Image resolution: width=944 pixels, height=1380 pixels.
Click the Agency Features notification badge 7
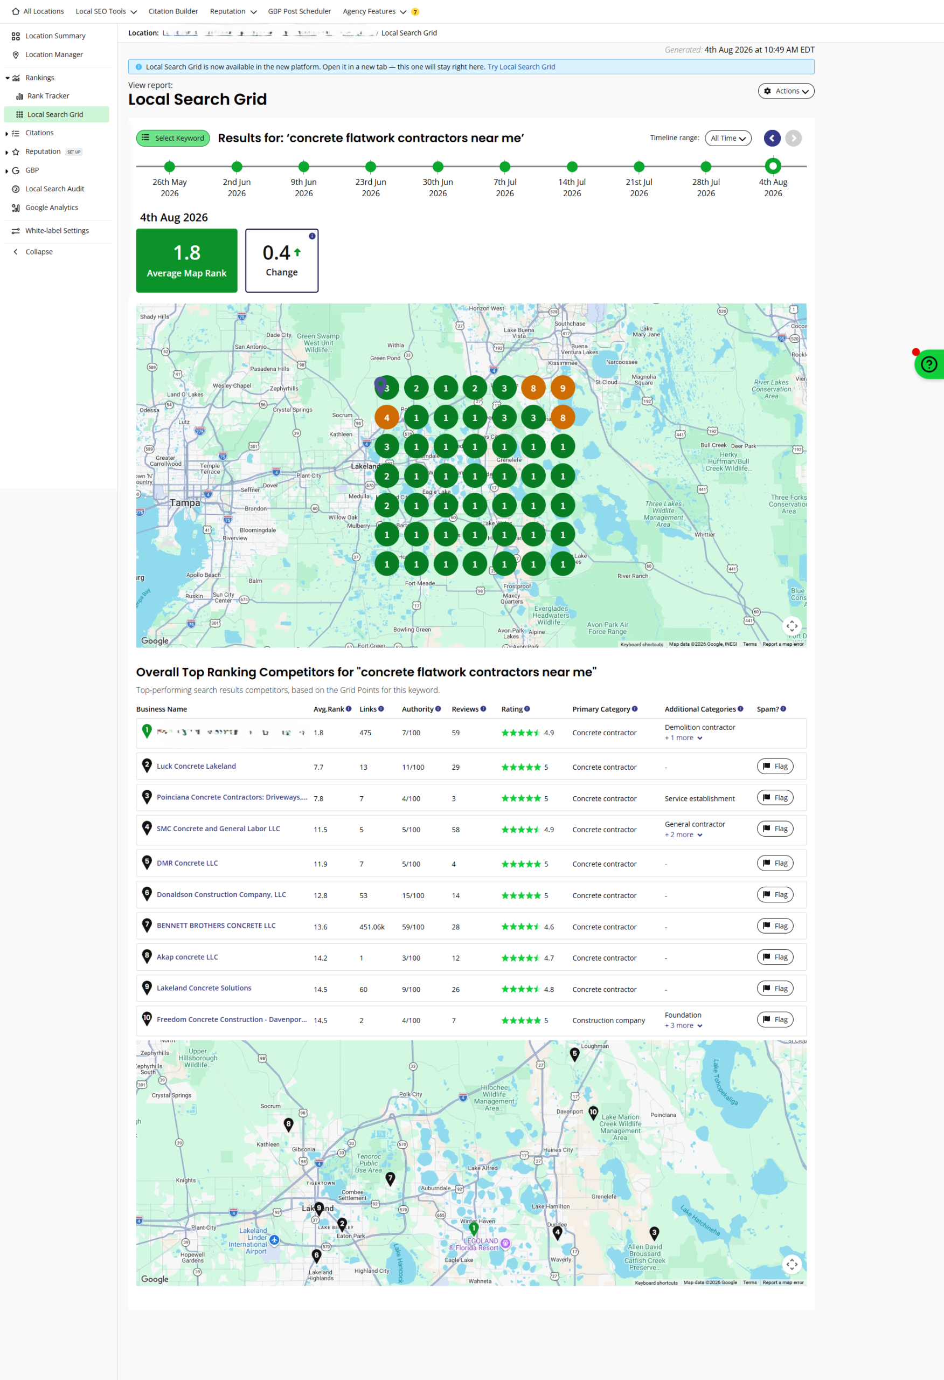click(415, 12)
